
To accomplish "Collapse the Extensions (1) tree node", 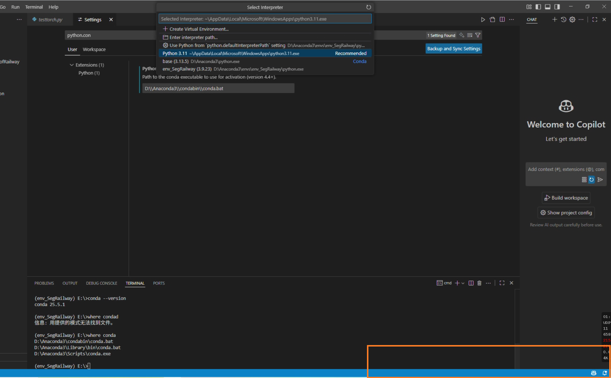I will point(71,65).
